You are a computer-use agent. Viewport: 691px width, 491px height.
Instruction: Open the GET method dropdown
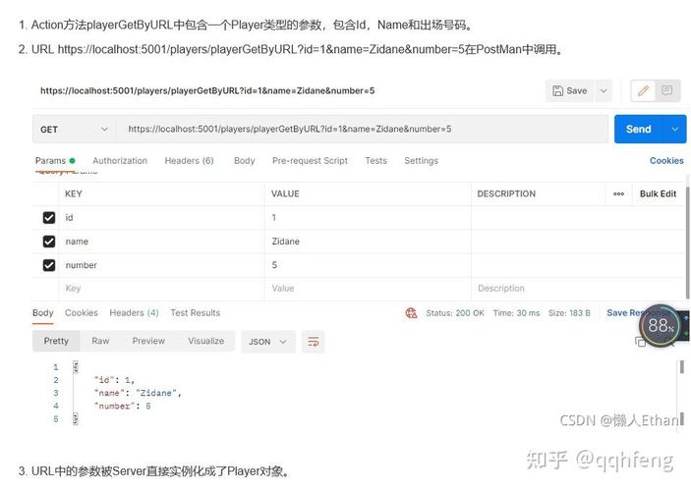(x=74, y=129)
